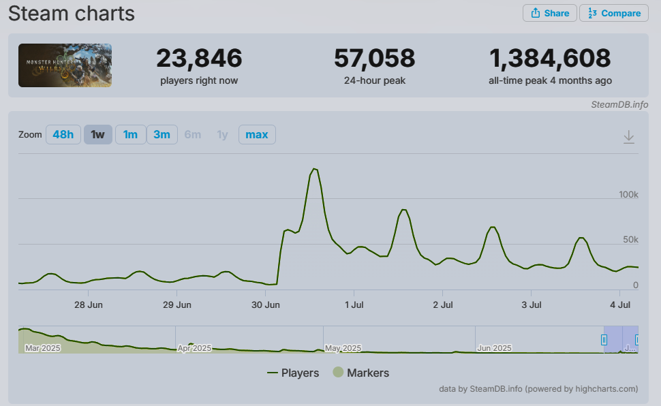Open the highcharts.com data credit
The height and width of the screenshot is (406, 661).
tap(538, 389)
